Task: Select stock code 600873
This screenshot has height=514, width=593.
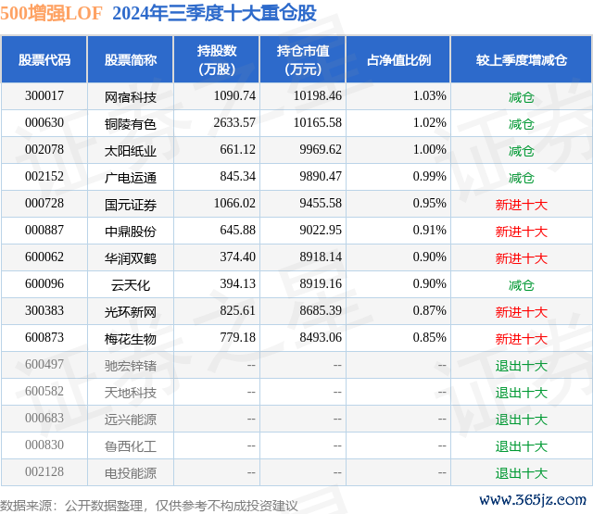Action: [x=44, y=337]
